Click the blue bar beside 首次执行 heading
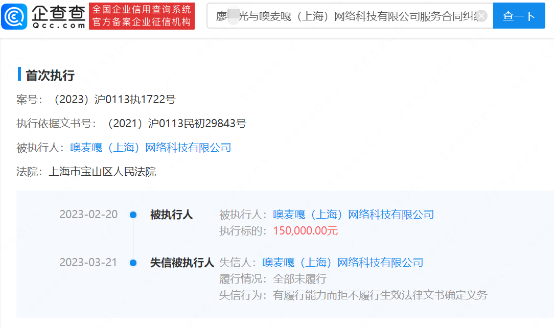Viewport: 554px width, 328px height. click(x=19, y=75)
